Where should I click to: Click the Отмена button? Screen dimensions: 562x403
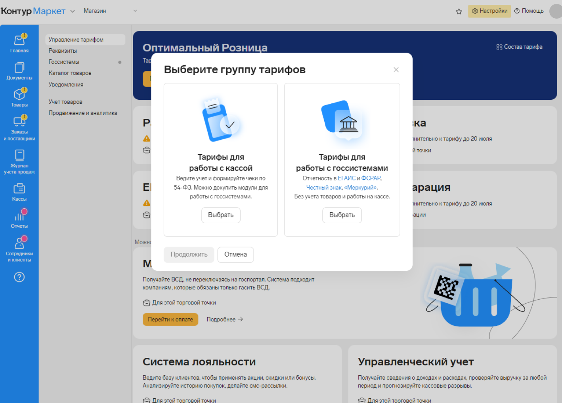click(x=235, y=255)
